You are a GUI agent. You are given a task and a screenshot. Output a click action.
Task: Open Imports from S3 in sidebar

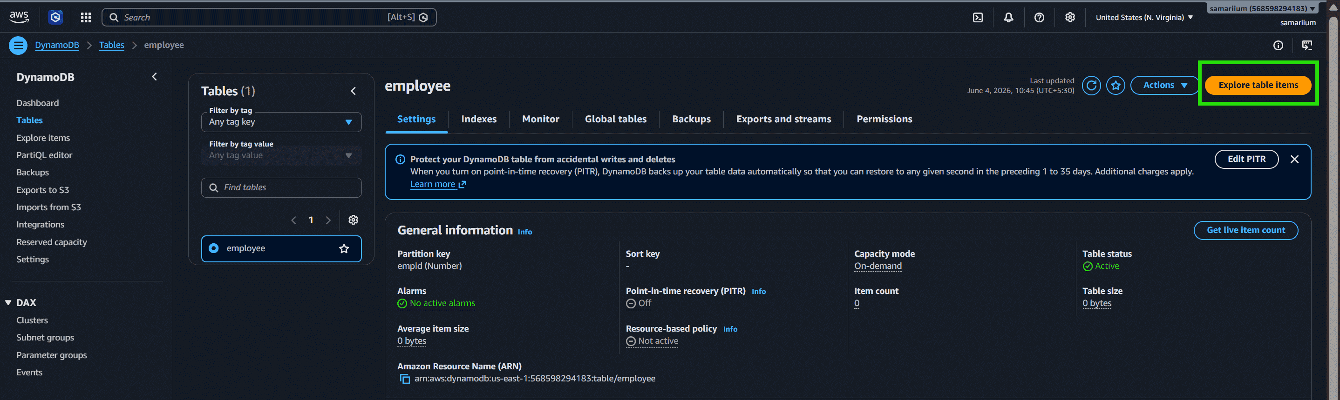click(48, 207)
